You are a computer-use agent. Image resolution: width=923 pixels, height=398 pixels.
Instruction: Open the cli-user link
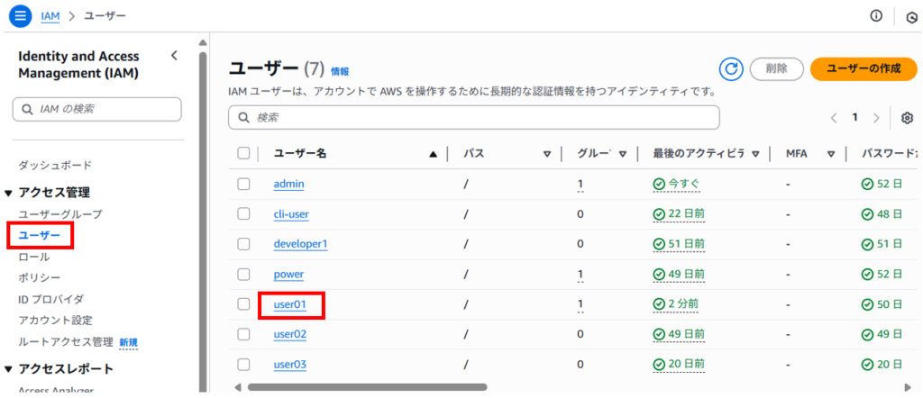click(291, 214)
